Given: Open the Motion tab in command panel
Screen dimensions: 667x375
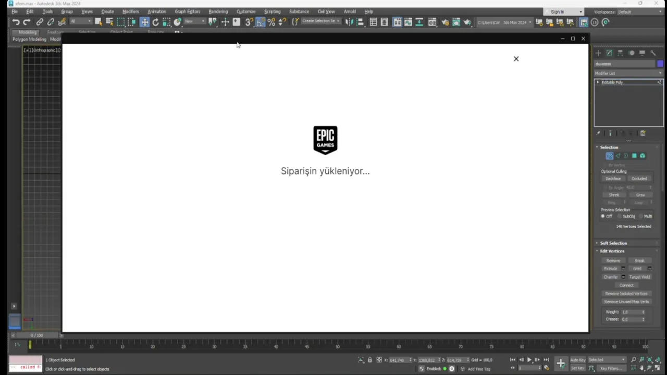Looking at the screenshot, I should click(x=632, y=53).
